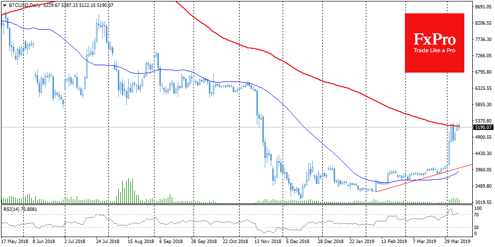Click the current price tag 5190.07
Screen dimensions: 495x247
482,127
